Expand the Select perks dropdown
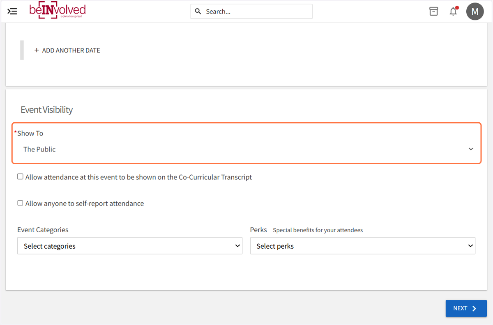 [x=363, y=246]
